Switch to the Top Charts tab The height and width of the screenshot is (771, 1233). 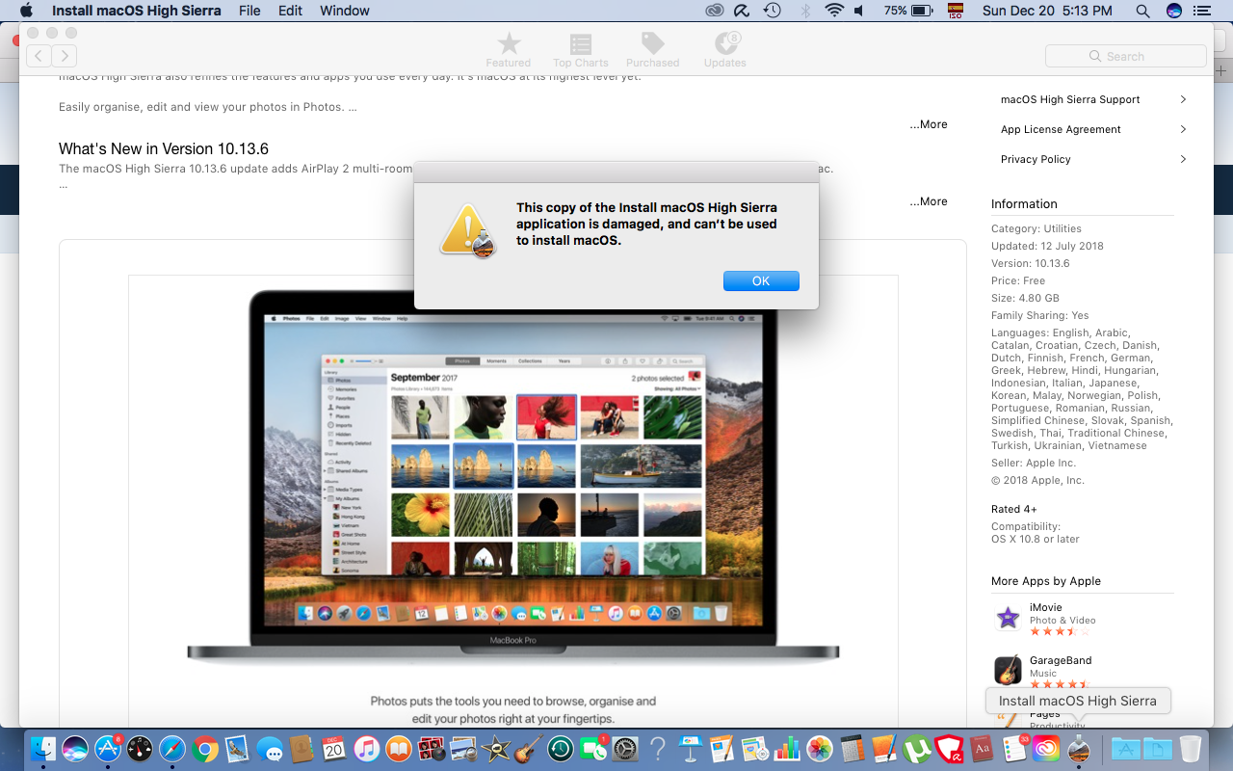[x=581, y=50]
